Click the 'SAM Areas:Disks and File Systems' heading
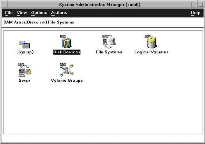Screen dimensions: 205x144 coord(39,22)
